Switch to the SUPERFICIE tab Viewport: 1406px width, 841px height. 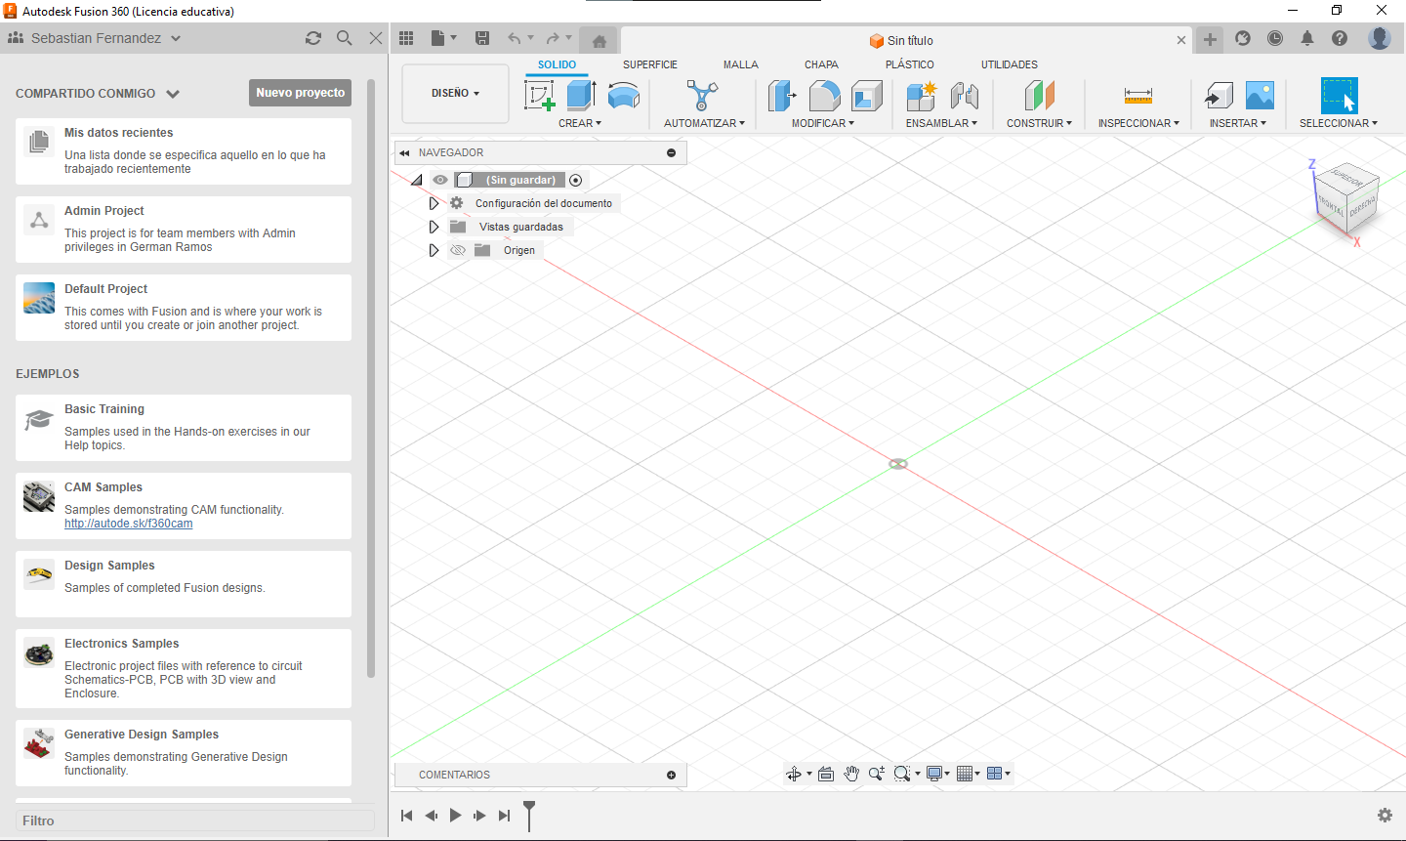[650, 64]
